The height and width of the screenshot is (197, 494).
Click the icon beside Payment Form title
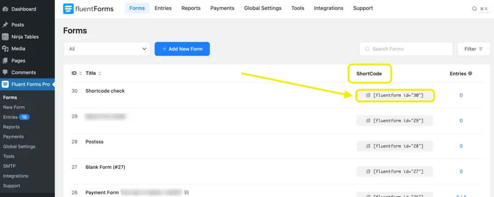click(186, 192)
